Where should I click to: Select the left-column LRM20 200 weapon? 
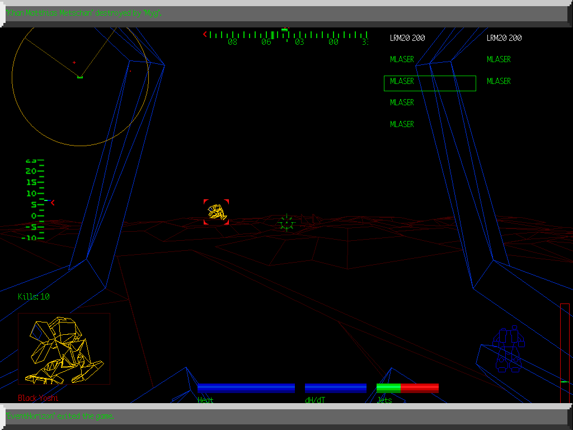(x=407, y=38)
